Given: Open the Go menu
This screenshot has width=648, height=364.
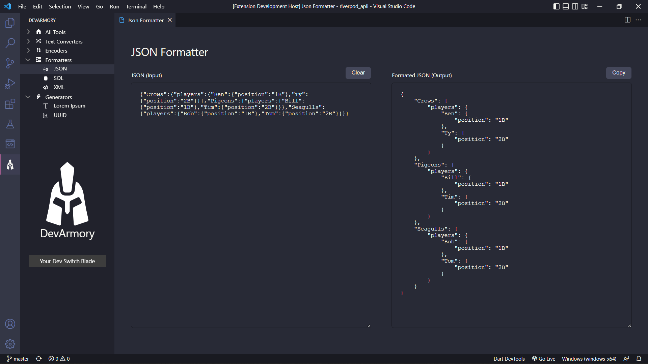Looking at the screenshot, I should click(x=100, y=6).
